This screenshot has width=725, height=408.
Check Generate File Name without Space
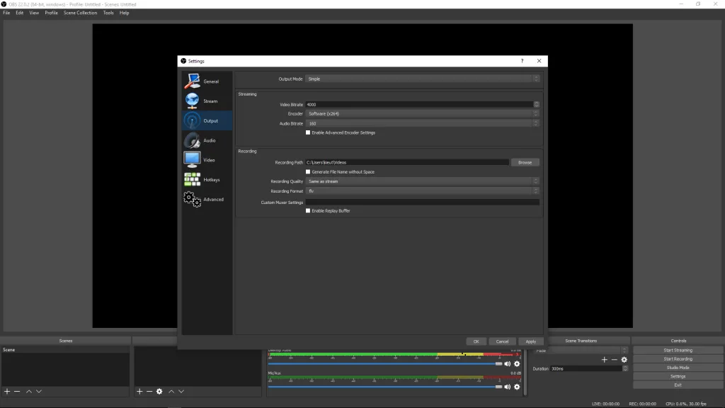coord(309,171)
